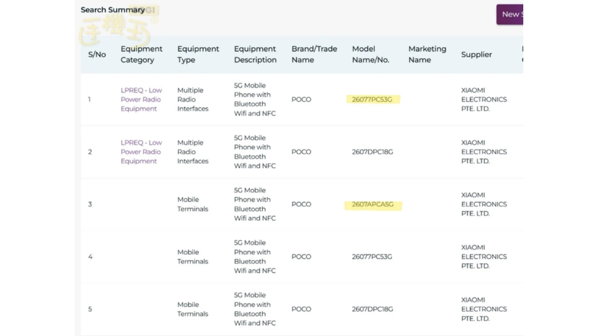Select model number 26077PC53G in row 4
Screen dimensions: 598x336
point(372,257)
